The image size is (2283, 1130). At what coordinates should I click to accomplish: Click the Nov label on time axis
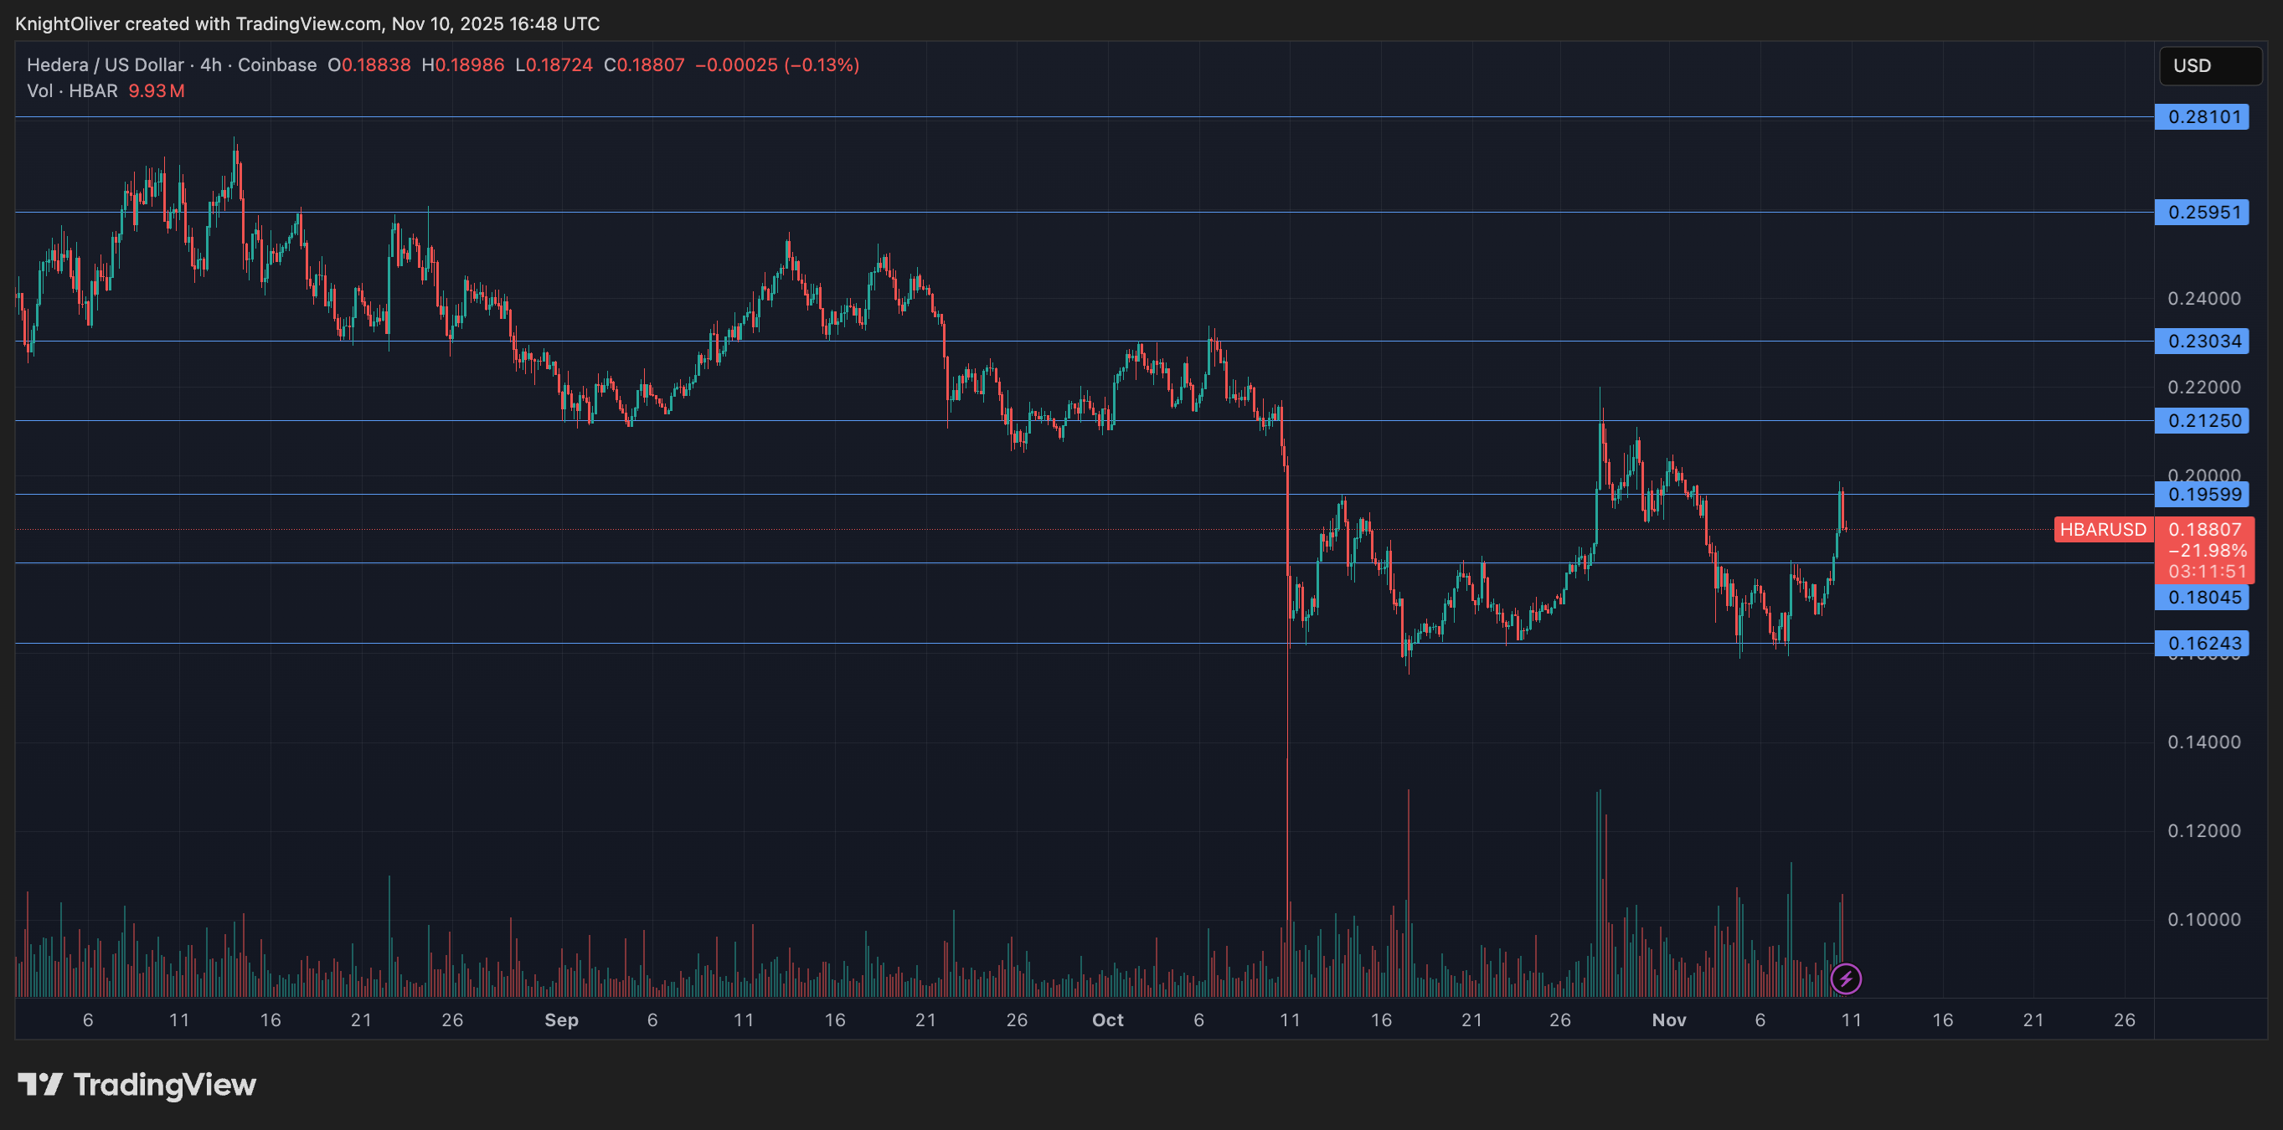pyautogui.click(x=1669, y=1020)
